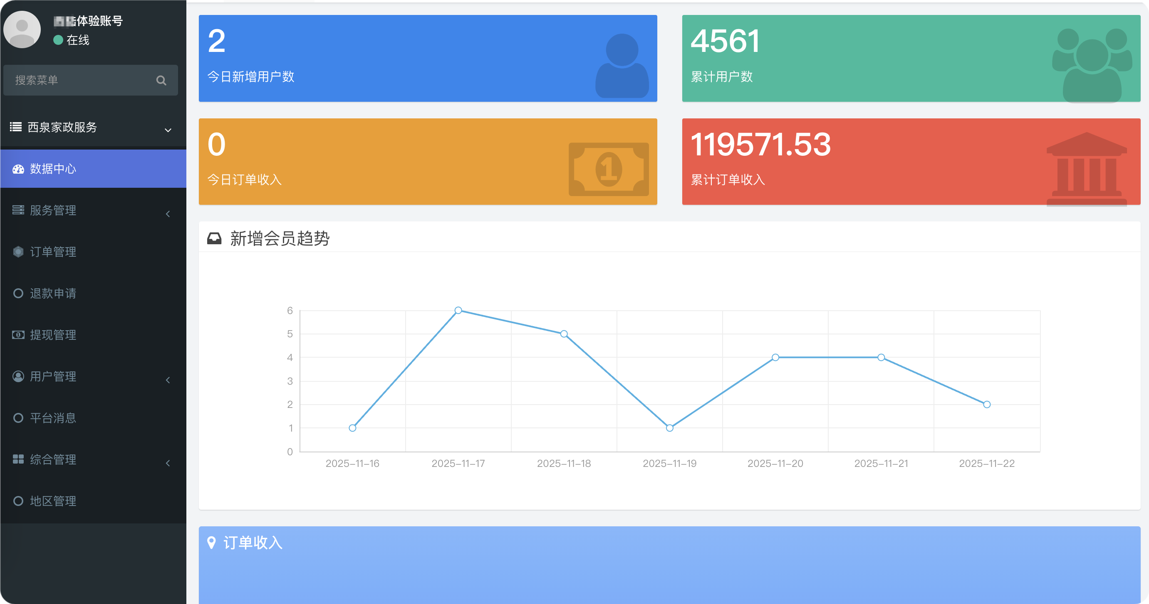Open 平台消息 from the sidebar
This screenshot has height=604, width=1149.
tap(53, 418)
